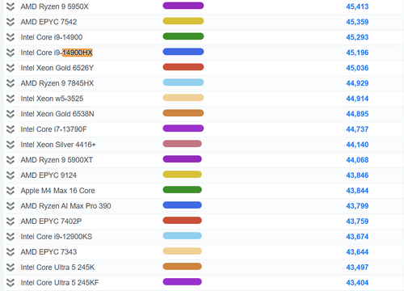Viewport: 404px width, 291px height.
Task: Click the green bar for Apple M4 Max
Action: (182, 190)
